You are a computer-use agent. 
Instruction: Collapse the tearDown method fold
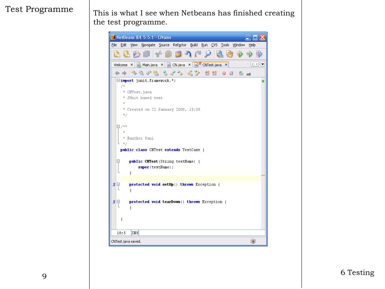(118, 202)
